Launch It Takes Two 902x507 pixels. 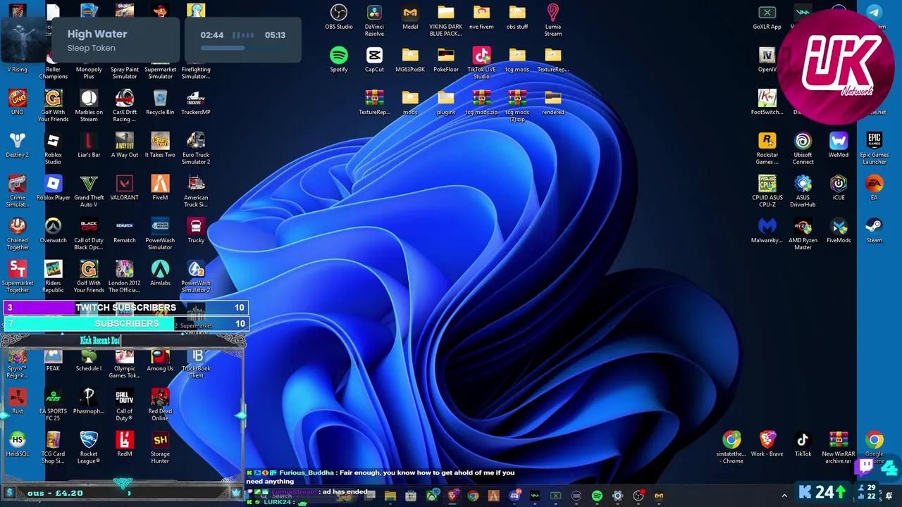[x=160, y=145]
